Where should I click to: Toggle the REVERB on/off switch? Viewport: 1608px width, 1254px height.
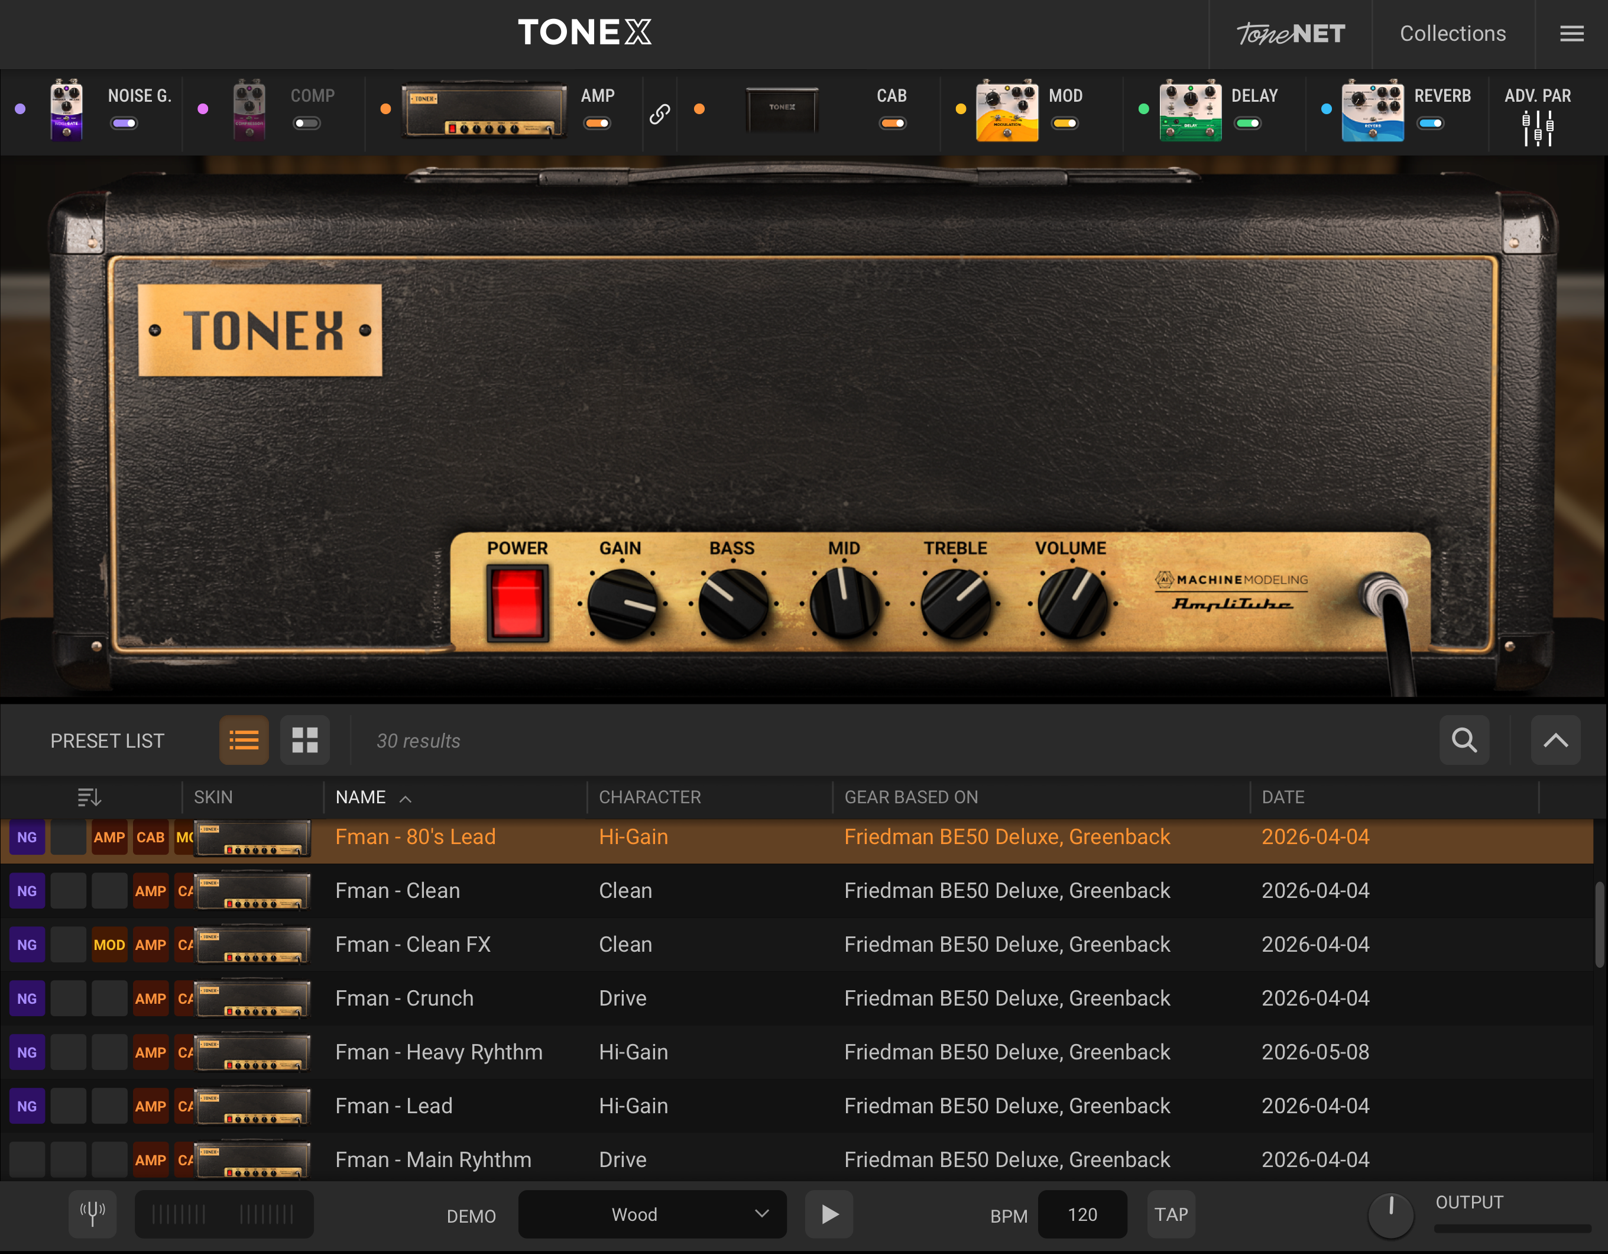pos(1430,123)
